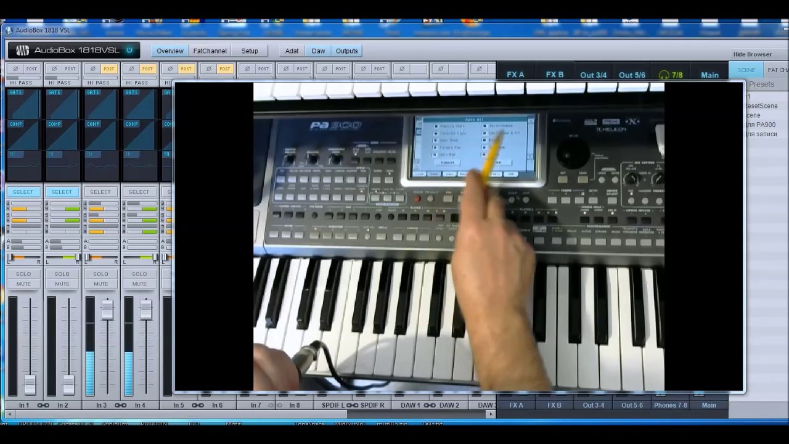Switch to the Overview tab
The image size is (789, 444).
pyautogui.click(x=170, y=51)
